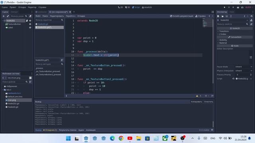Image resolution: width=255 pixels, height=143 pixels.
Task: Open the AssetLib workspace
Action: click(147, 7)
